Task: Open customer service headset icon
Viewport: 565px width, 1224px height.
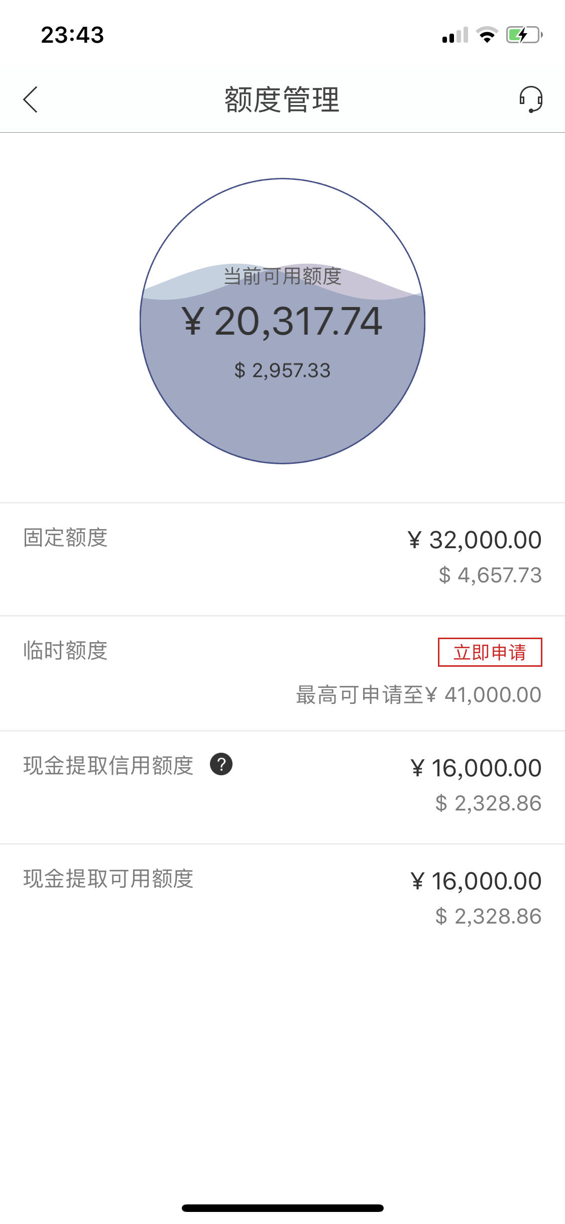Action: (x=531, y=99)
